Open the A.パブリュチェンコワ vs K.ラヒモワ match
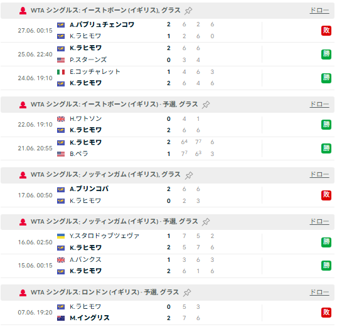 click(x=168, y=31)
